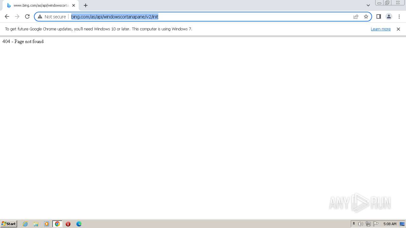Switch to Chrome taskbar button

pos(57,224)
